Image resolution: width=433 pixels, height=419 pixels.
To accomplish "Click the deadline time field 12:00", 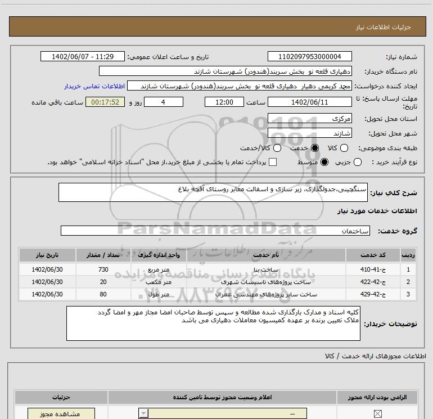I will pyautogui.click(x=224, y=102).
